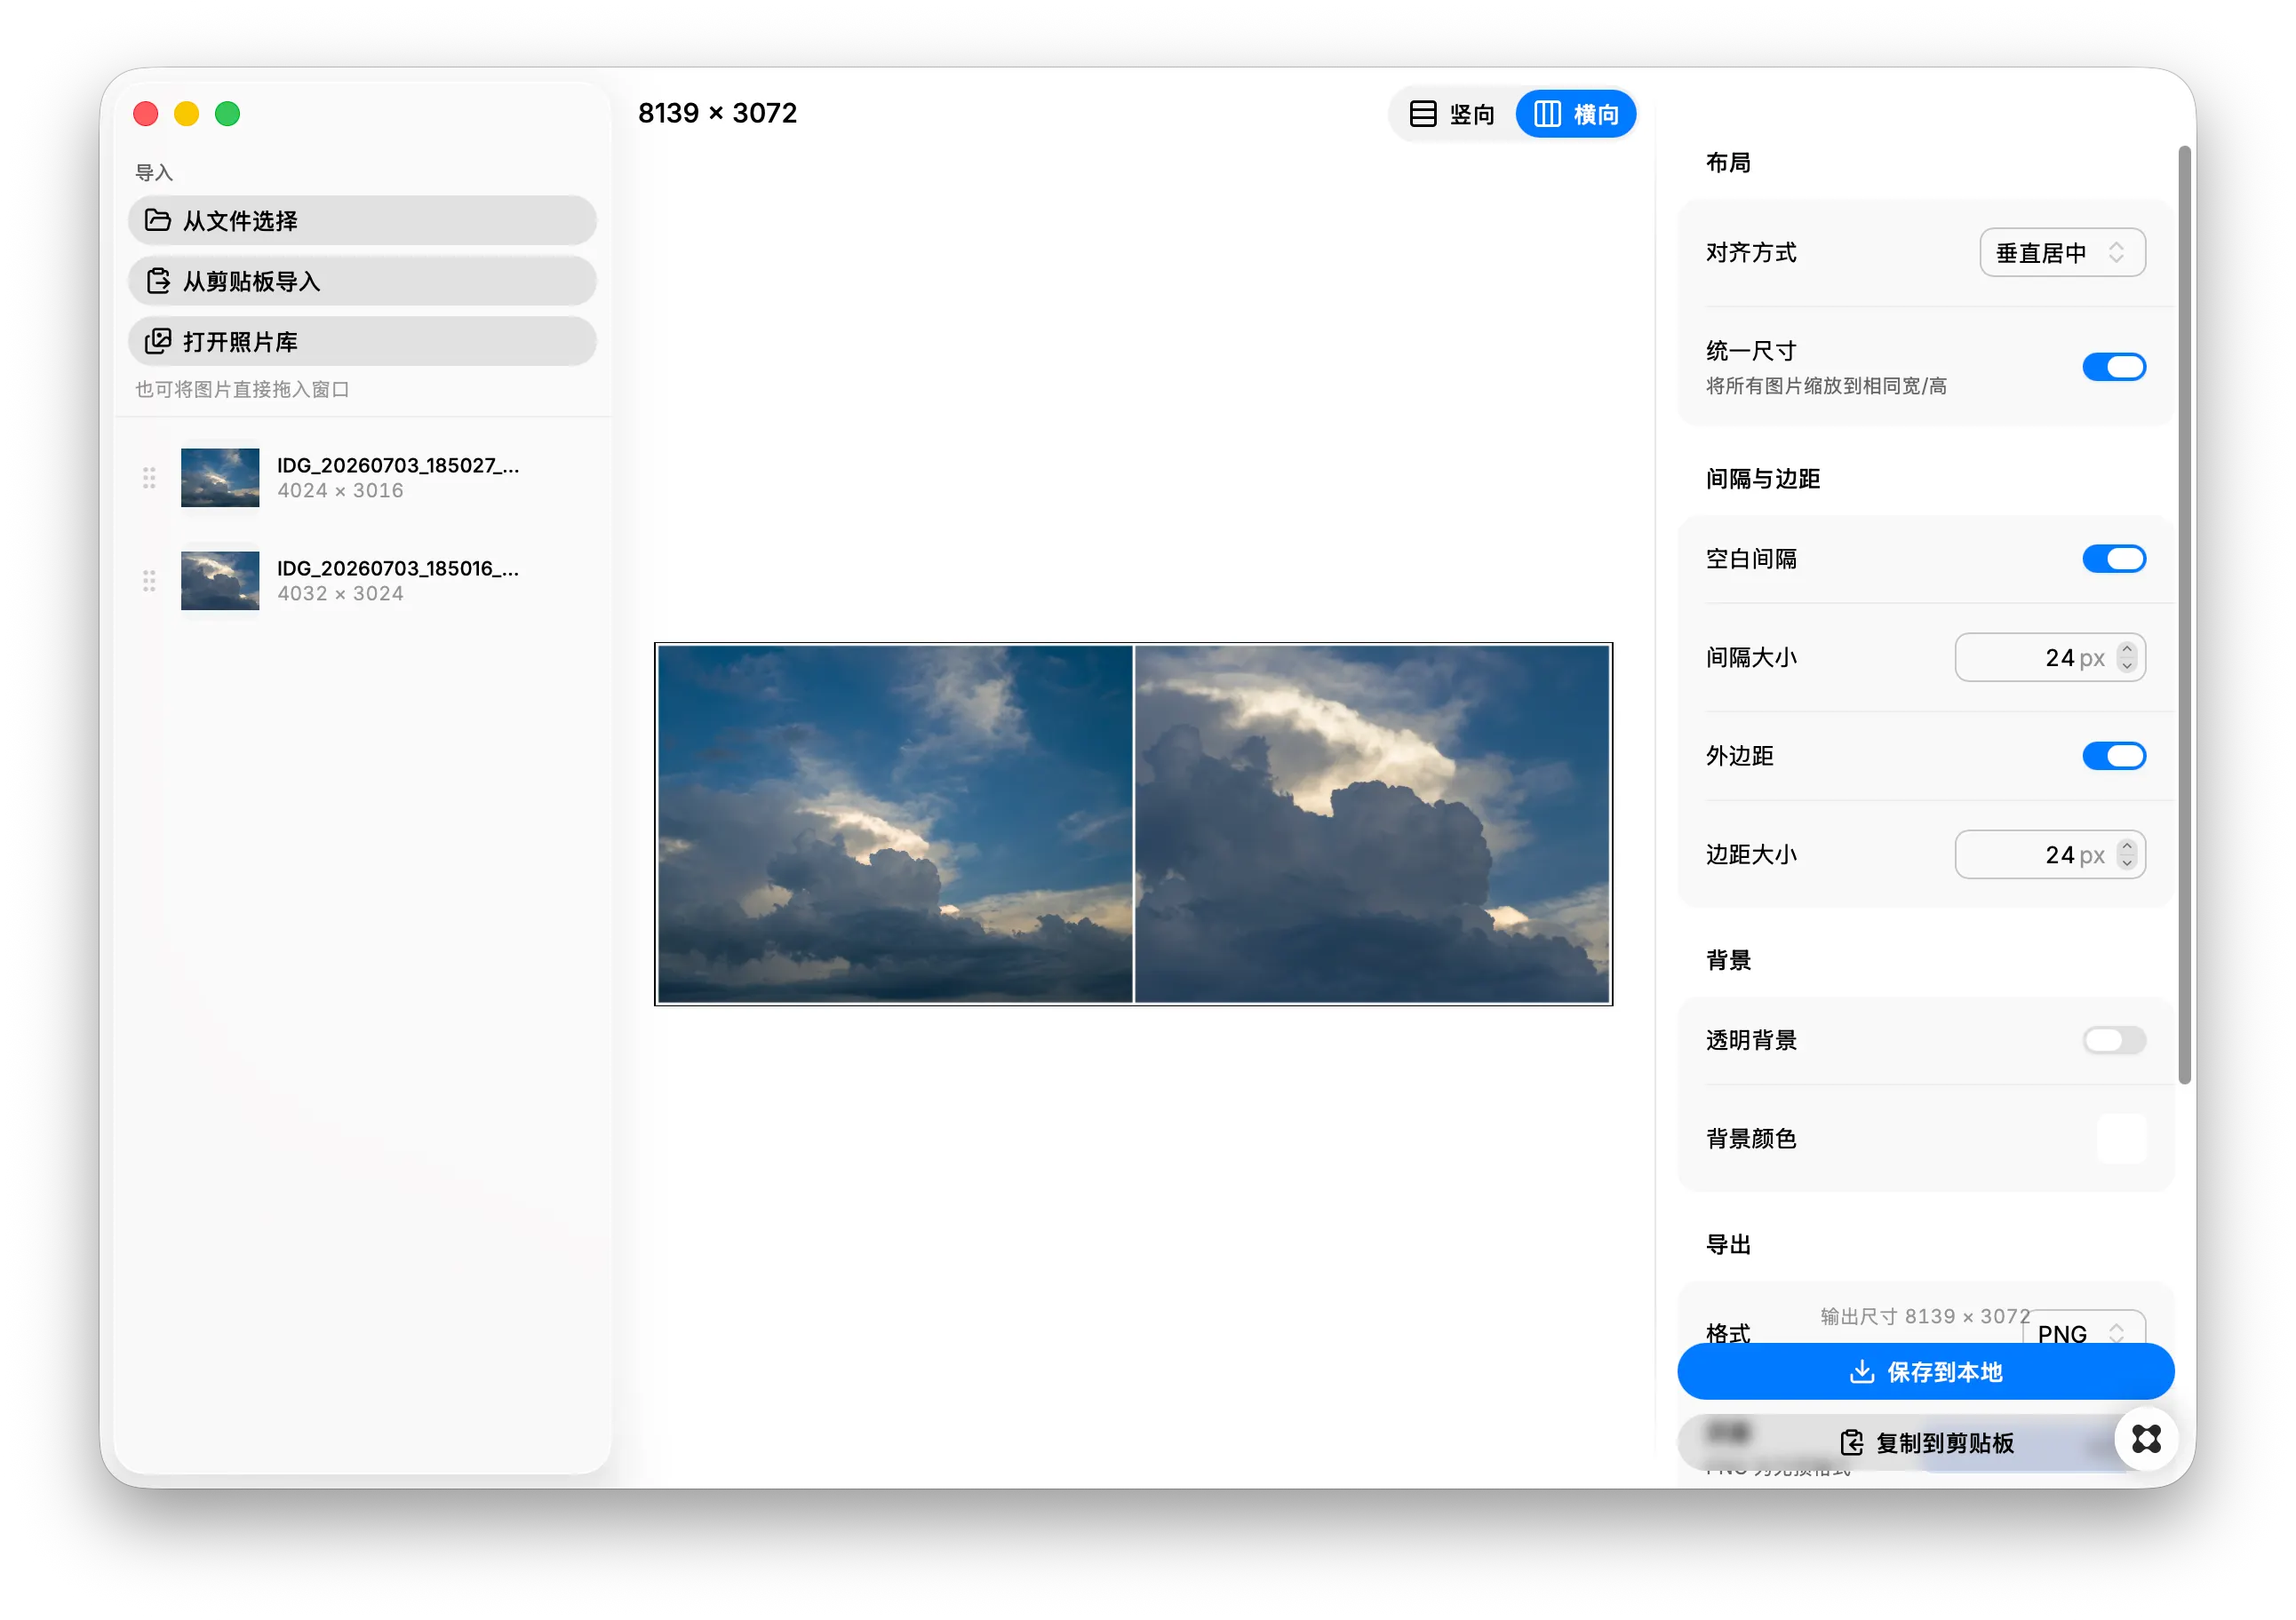Viewport: 2296px width, 1620px height.
Task: Toggle 空白间隔 switch
Action: [x=2114, y=559]
